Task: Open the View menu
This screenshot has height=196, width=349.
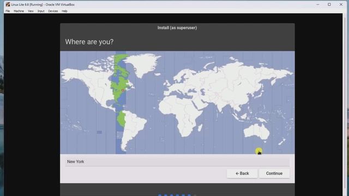Action: [x=31, y=11]
